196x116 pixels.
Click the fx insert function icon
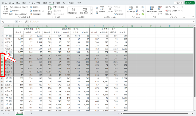pos(26,22)
